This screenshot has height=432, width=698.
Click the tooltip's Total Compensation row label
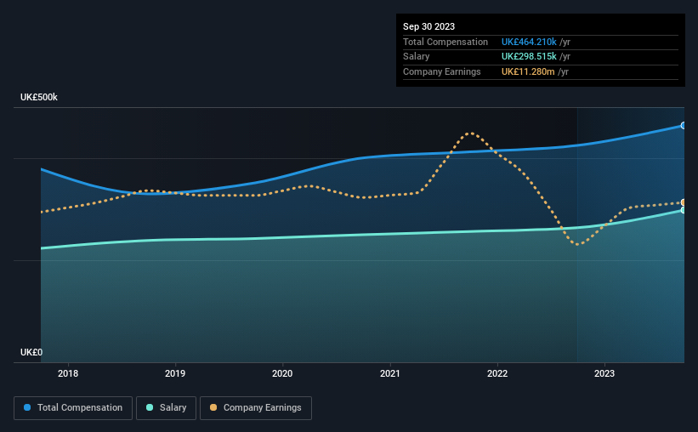point(445,42)
